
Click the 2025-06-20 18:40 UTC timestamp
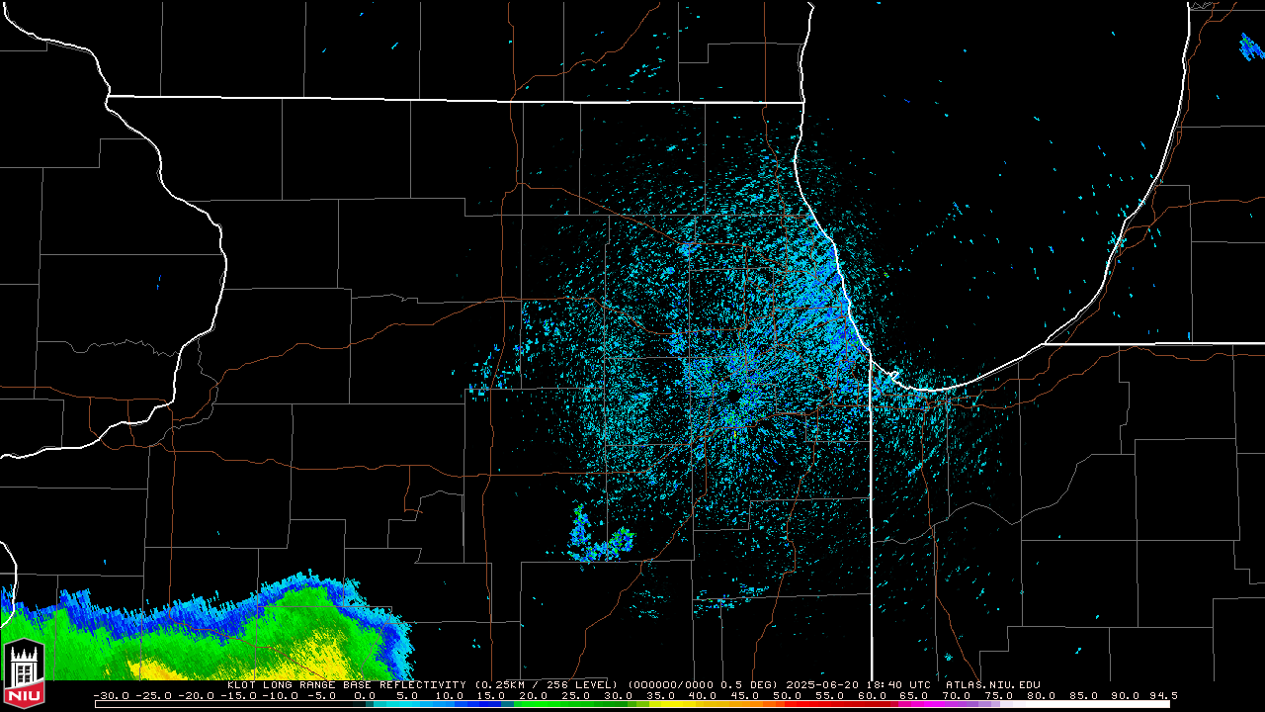(859, 684)
